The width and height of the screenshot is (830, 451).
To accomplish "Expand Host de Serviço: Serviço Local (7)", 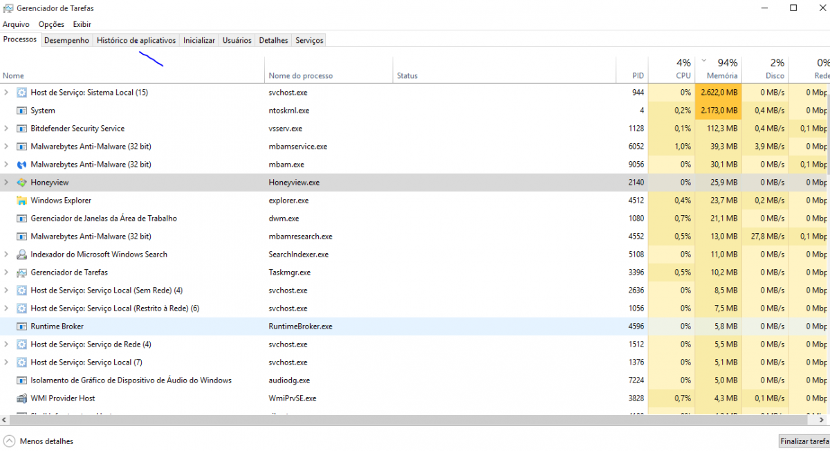I will point(6,362).
